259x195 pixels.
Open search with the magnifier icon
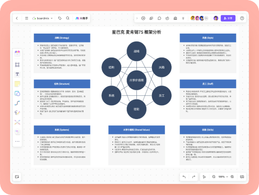click(x=68, y=18)
